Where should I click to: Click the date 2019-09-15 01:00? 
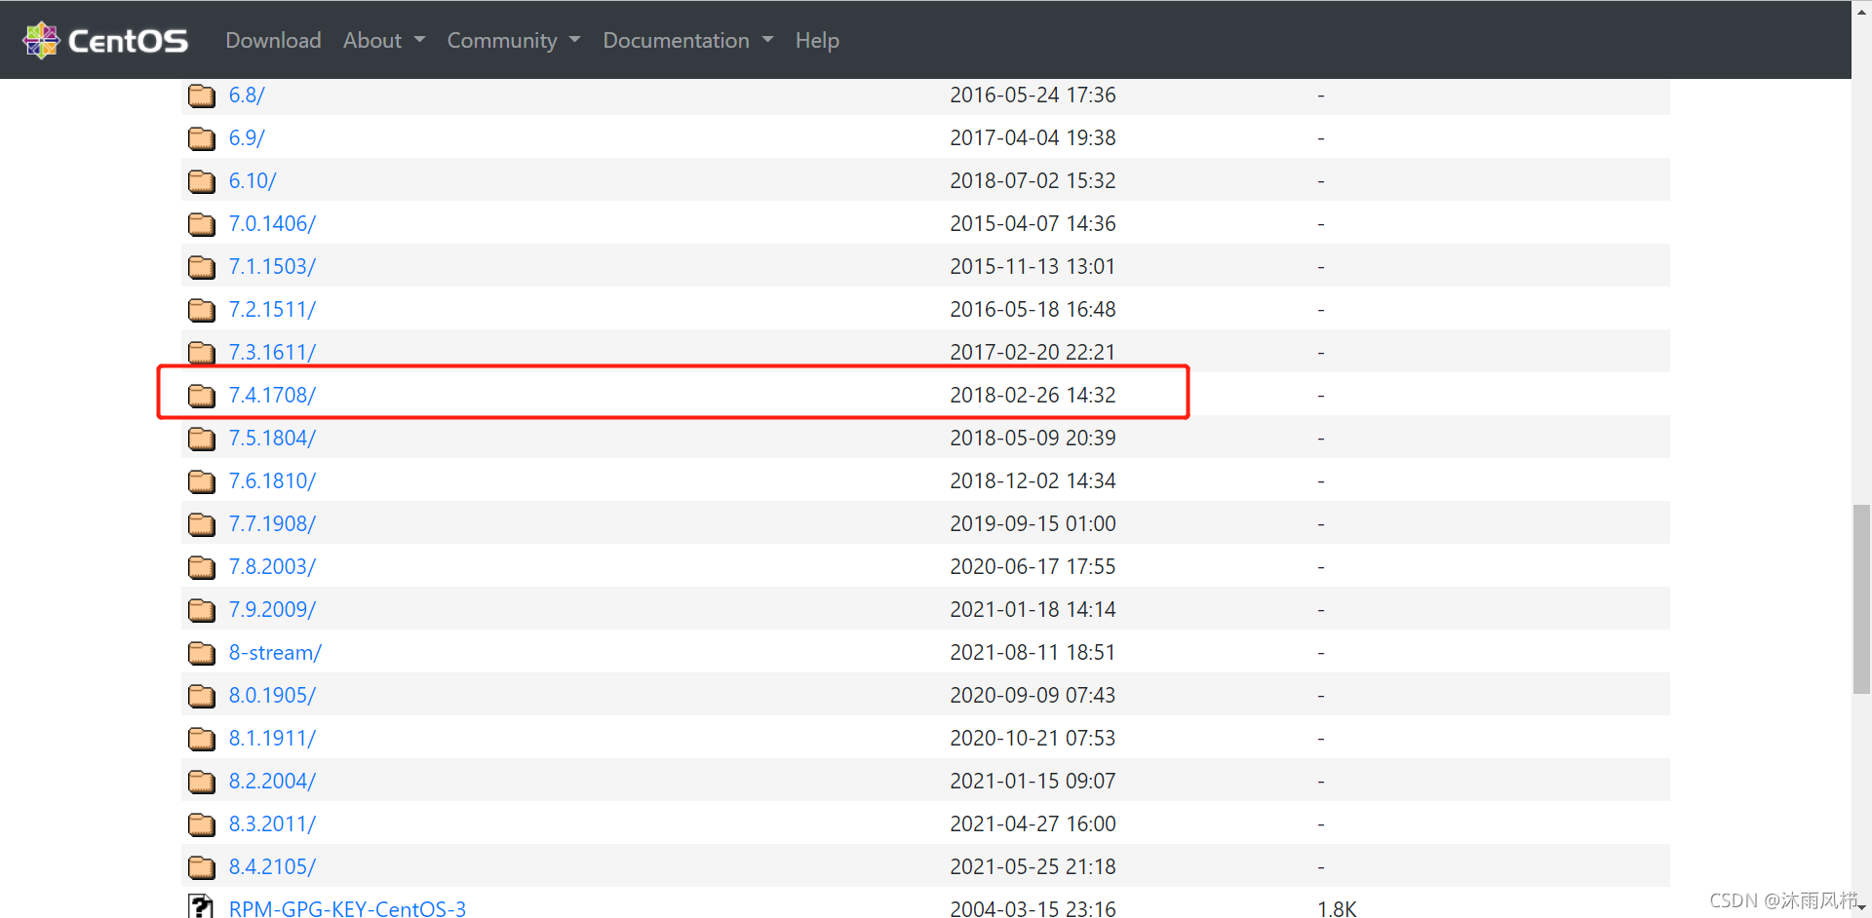tap(1033, 523)
